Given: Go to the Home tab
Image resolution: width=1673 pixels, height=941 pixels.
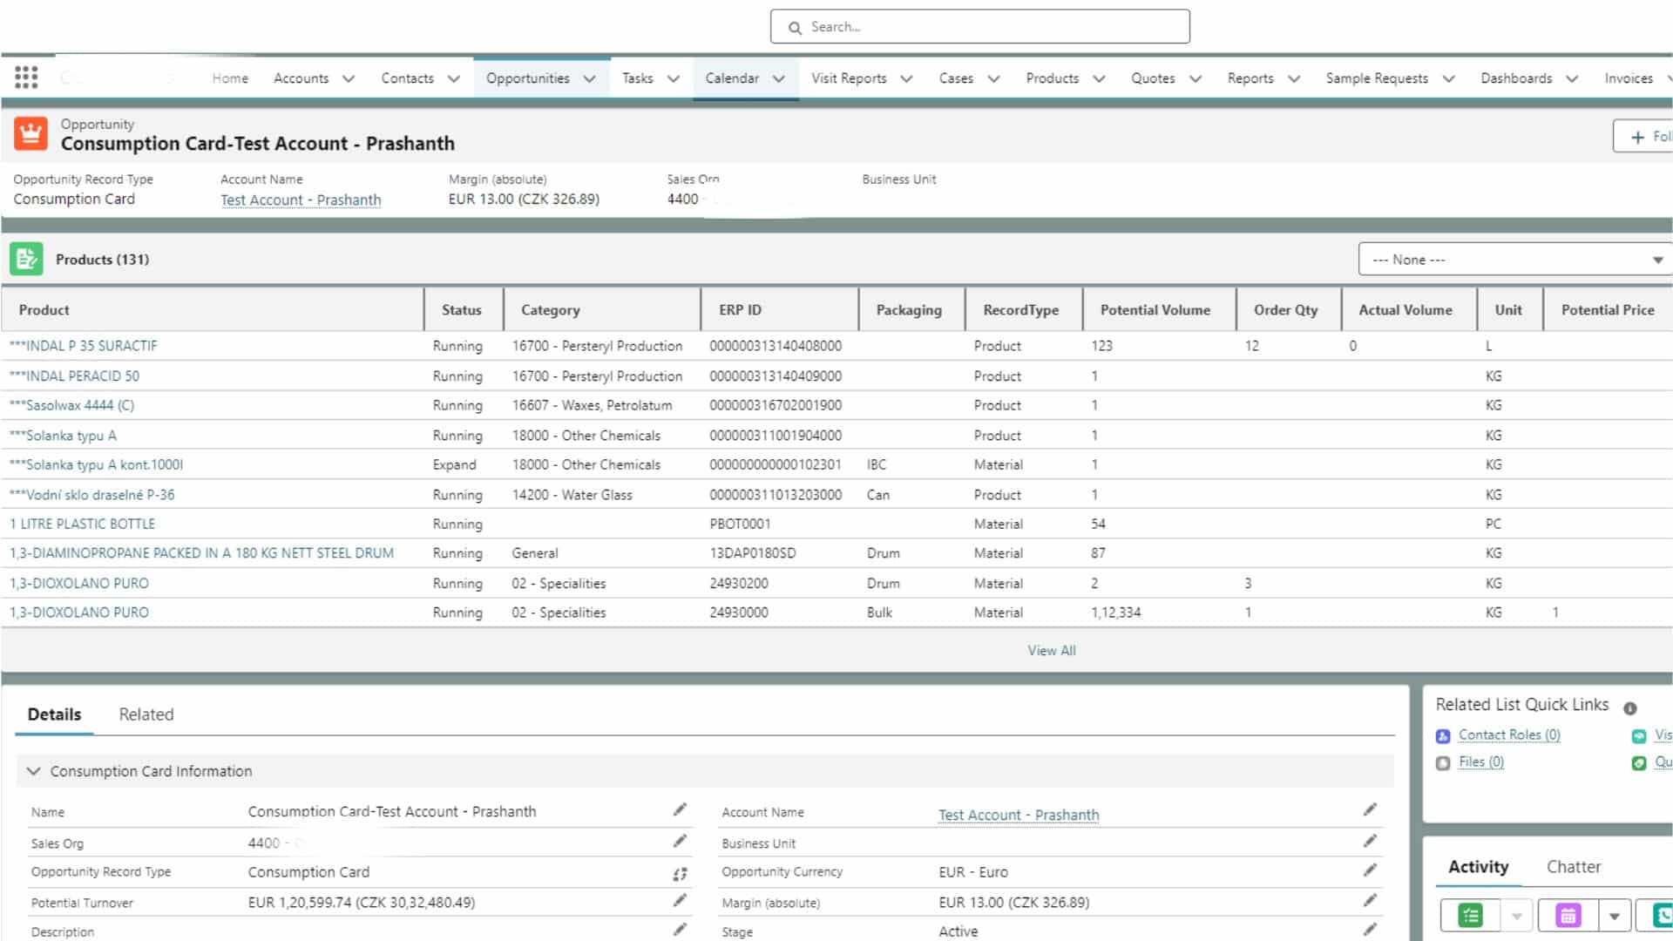Looking at the screenshot, I should [x=230, y=78].
